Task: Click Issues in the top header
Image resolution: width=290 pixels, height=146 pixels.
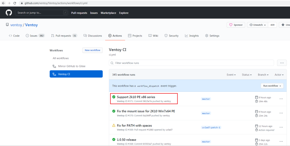Action: [94, 13]
